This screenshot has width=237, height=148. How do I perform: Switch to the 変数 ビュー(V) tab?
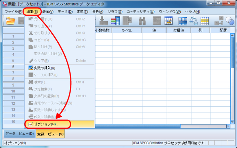pyautogui.click(x=50, y=134)
